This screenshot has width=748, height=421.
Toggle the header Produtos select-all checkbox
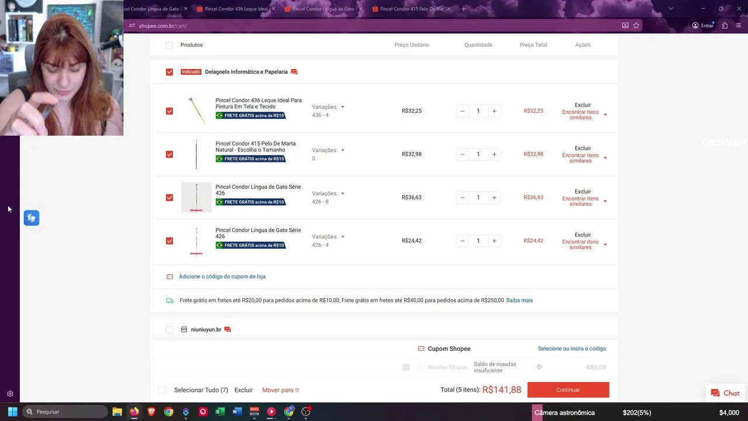pos(169,45)
